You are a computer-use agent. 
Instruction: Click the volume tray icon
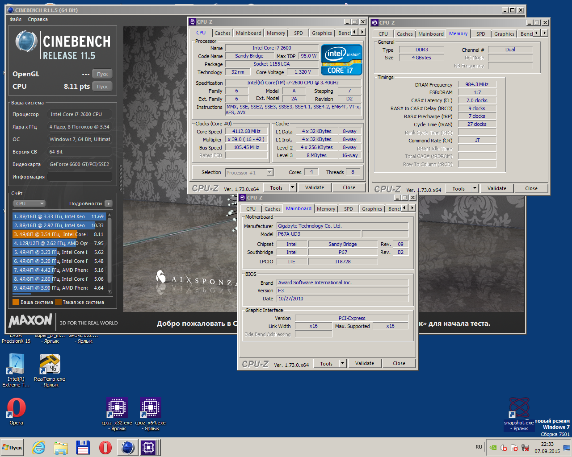(504, 448)
